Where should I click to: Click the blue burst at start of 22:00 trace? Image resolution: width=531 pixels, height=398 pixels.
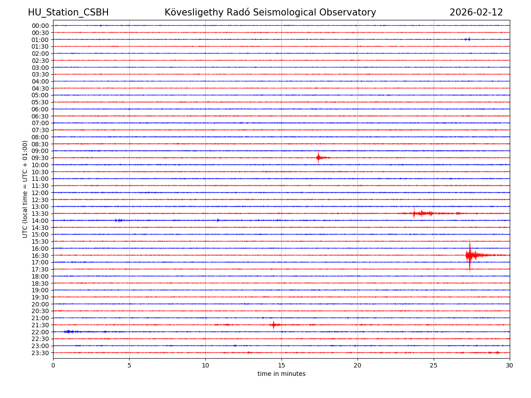pos(69,331)
